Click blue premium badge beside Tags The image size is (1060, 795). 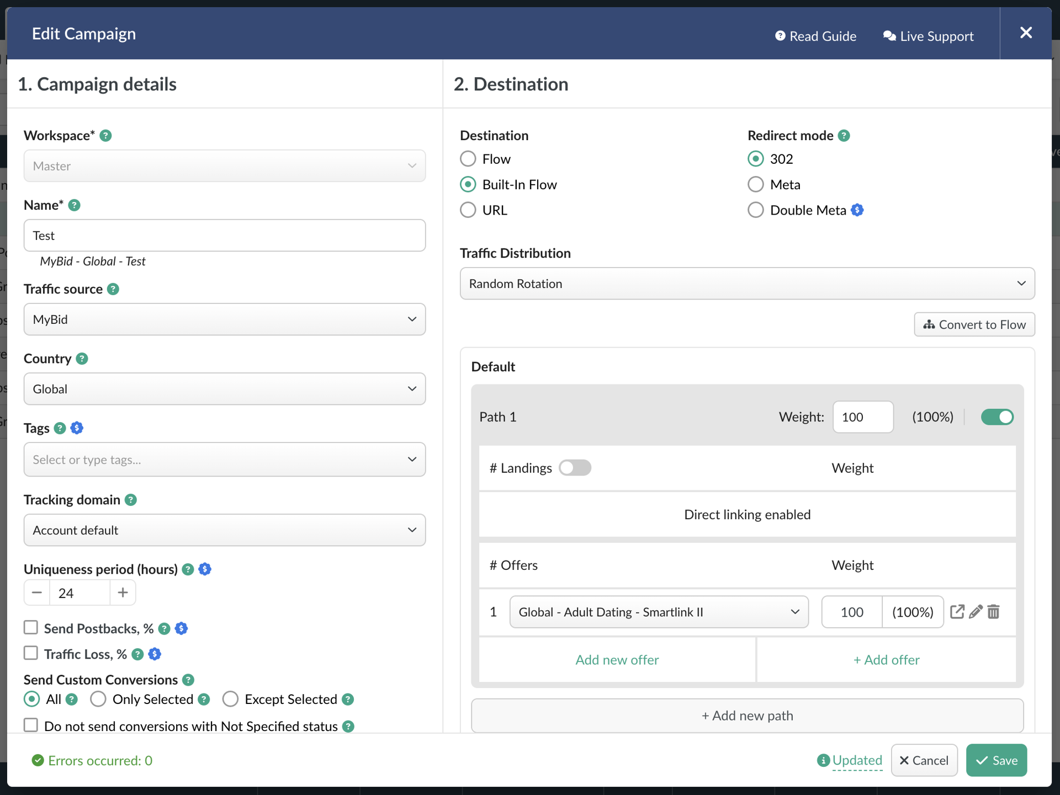[77, 428]
